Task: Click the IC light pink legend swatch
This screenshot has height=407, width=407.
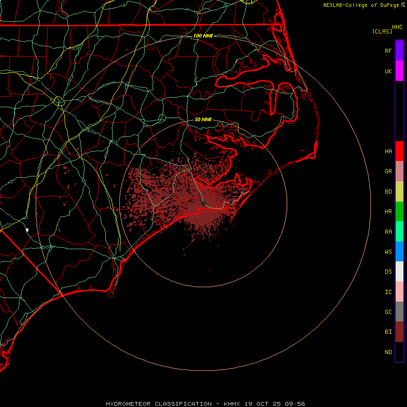Action: click(x=399, y=292)
